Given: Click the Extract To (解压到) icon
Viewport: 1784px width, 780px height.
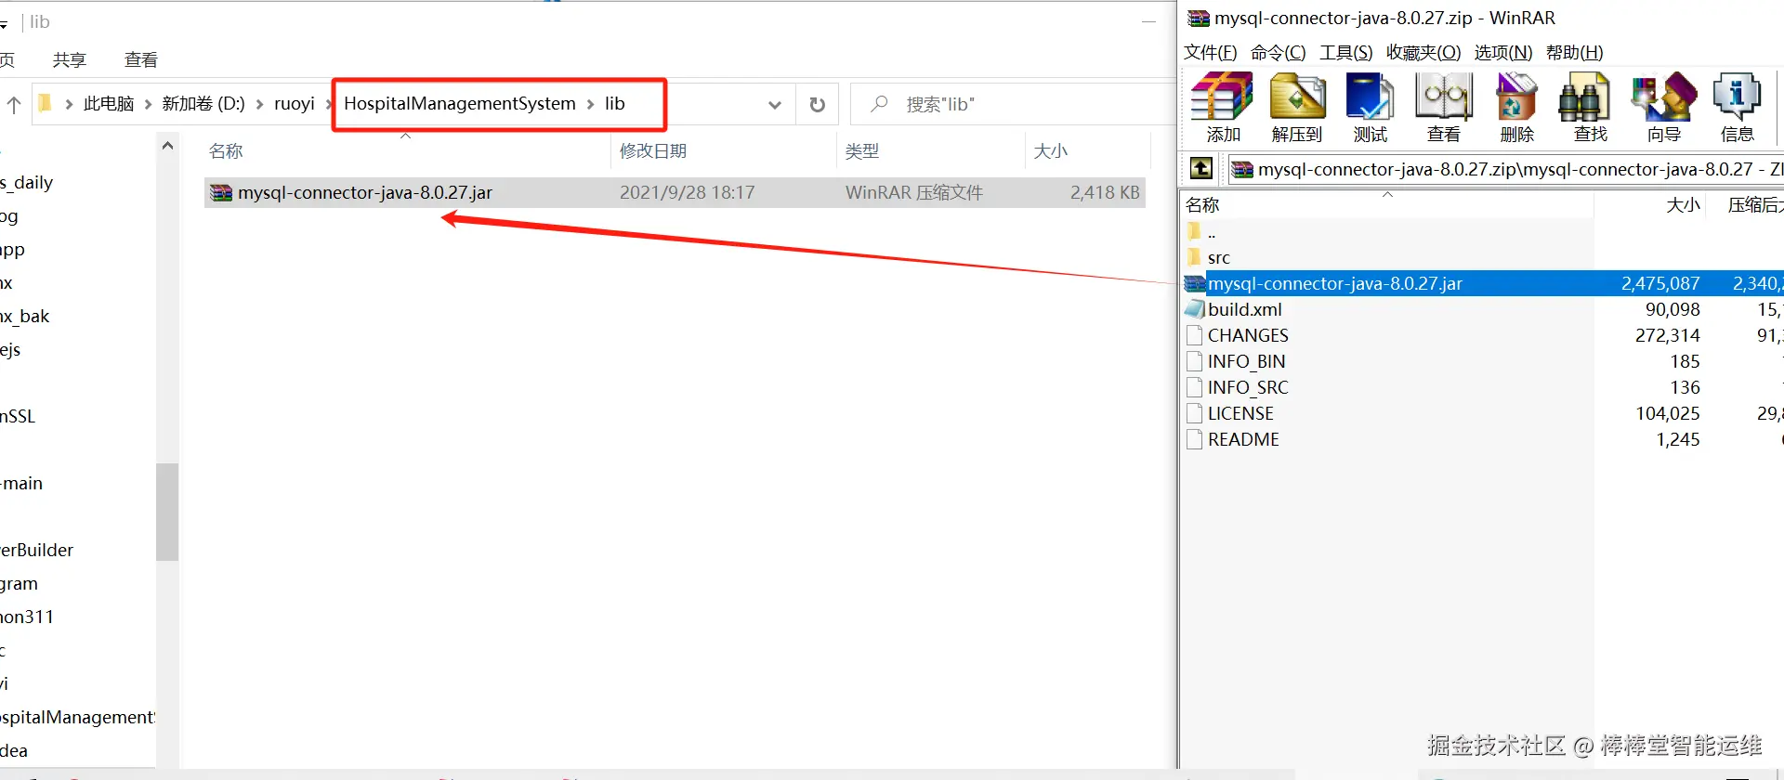Looking at the screenshot, I should pyautogui.click(x=1297, y=97).
